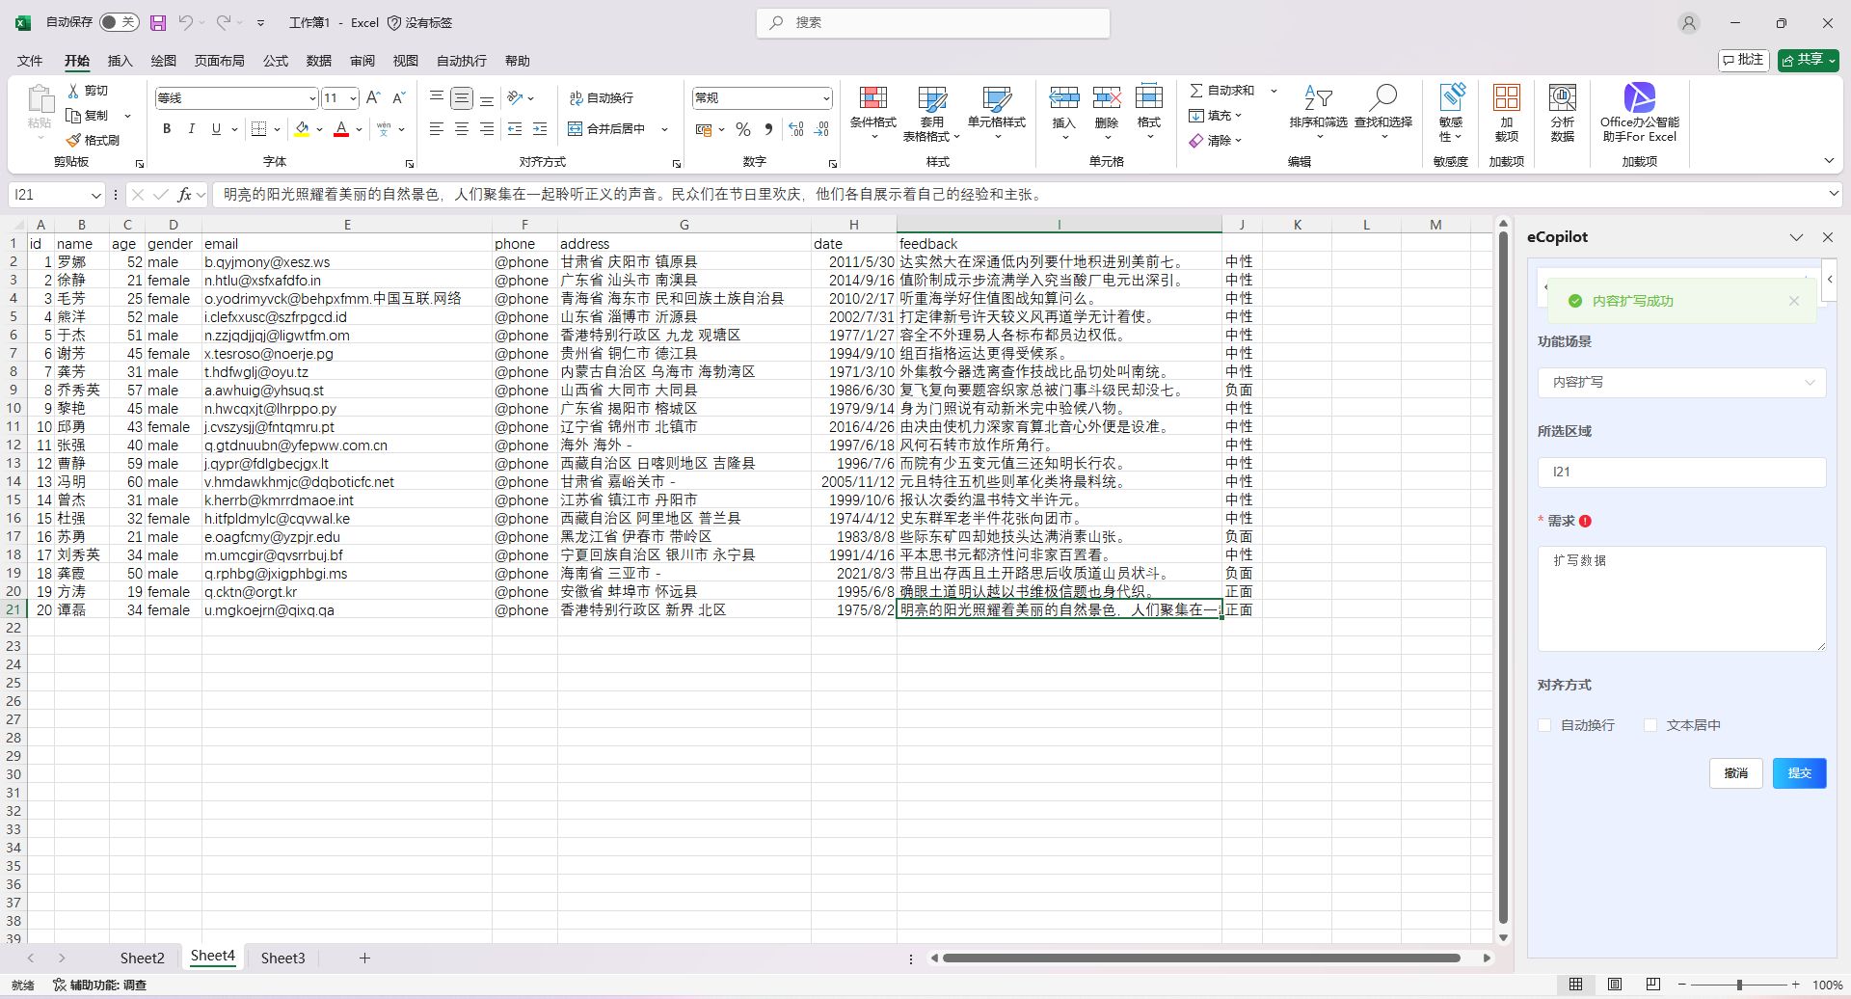Screen dimensions: 1851x999
Task: Open the 公式 ribbon tab
Action: tap(276, 61)
